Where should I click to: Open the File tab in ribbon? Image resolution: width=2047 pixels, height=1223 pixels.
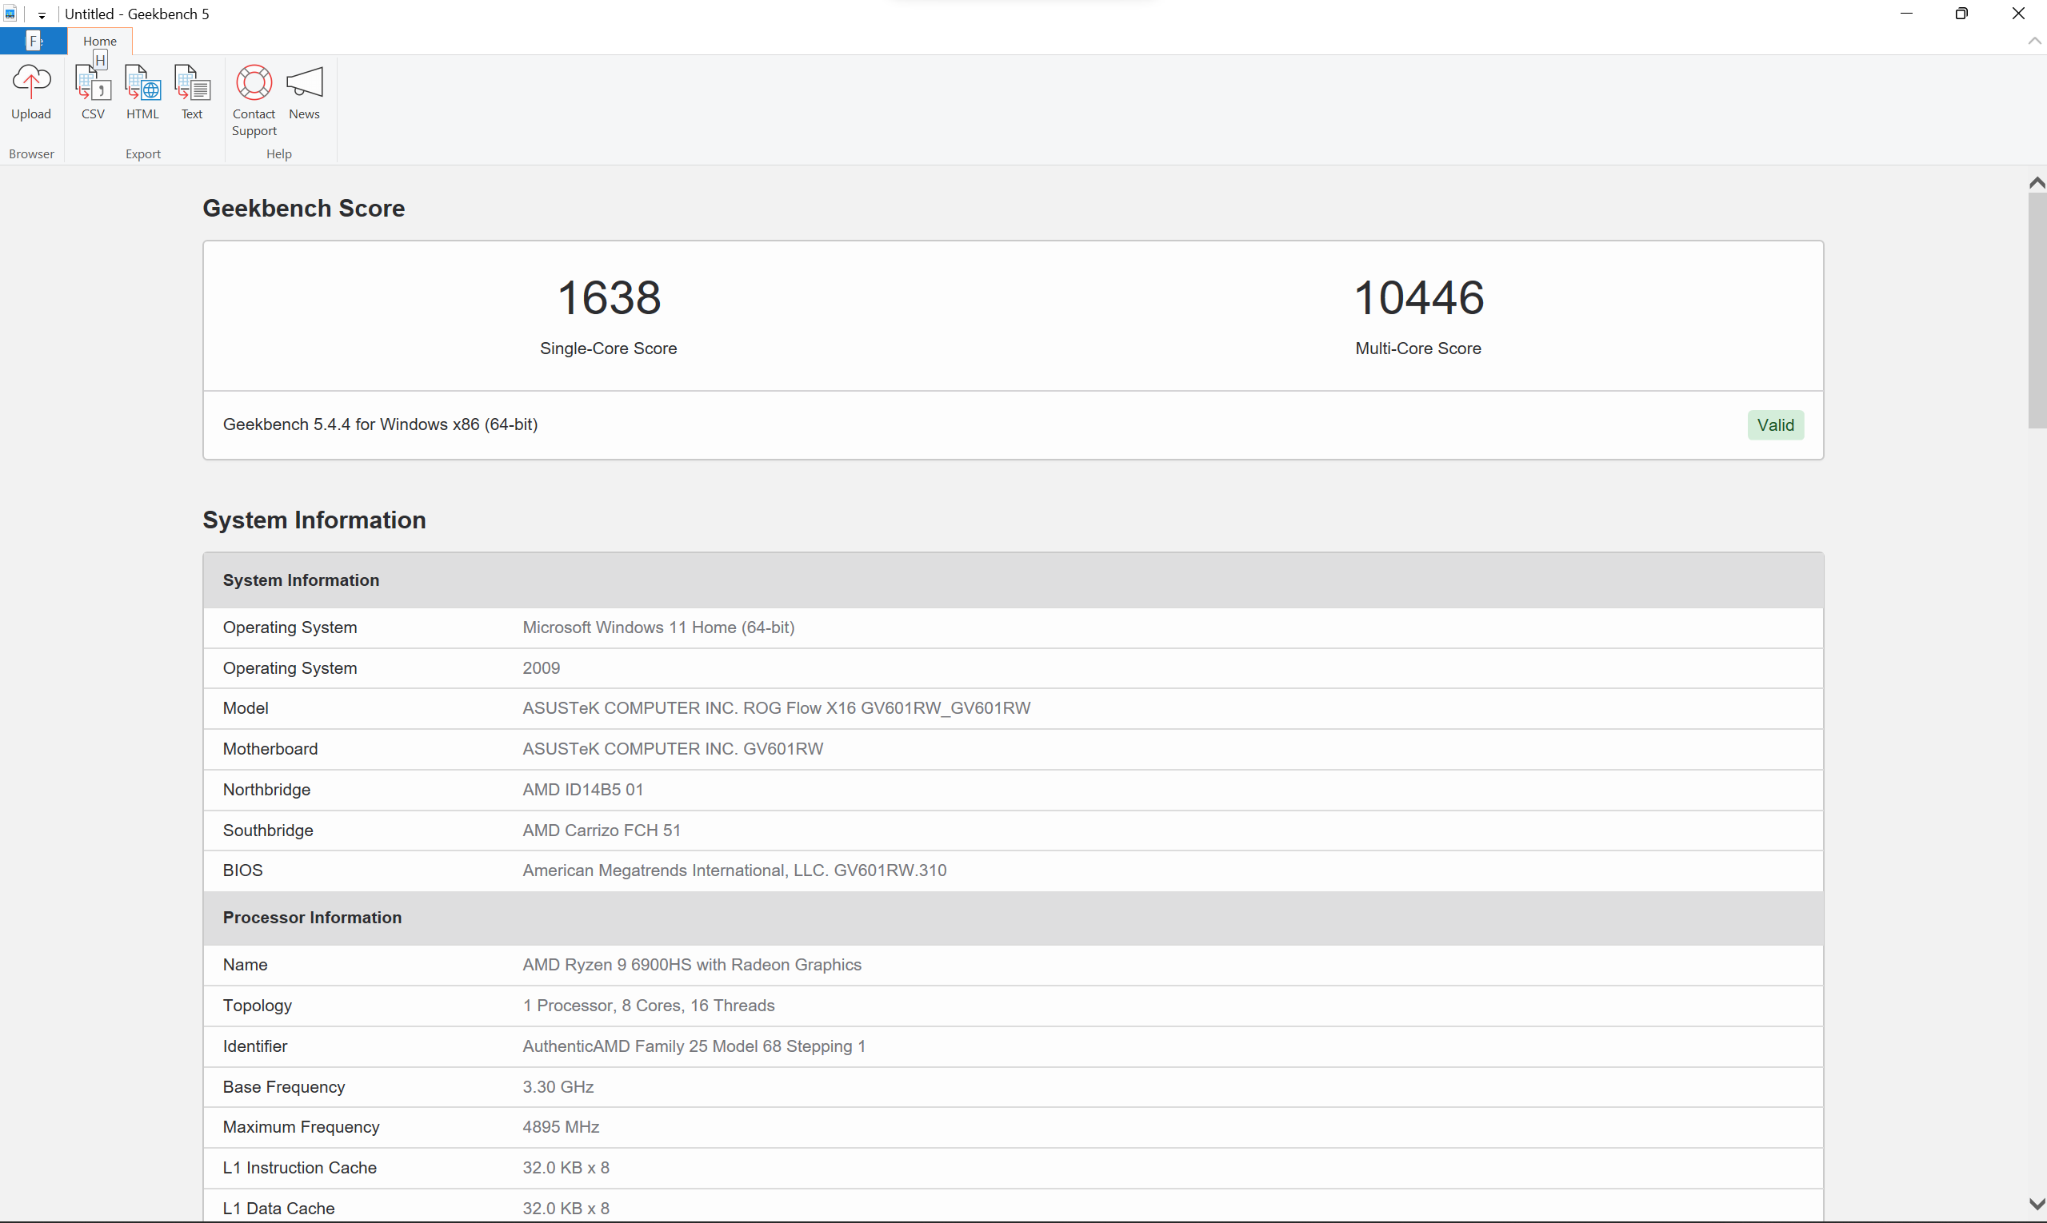[34, 41]
